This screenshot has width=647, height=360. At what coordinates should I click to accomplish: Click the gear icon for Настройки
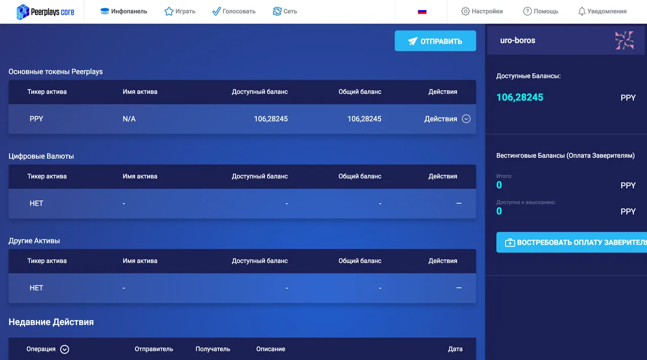tap(466, 11)
